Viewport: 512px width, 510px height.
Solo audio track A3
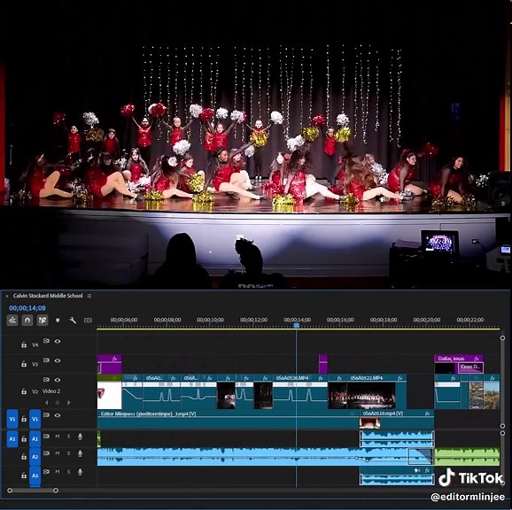point(68,472)
